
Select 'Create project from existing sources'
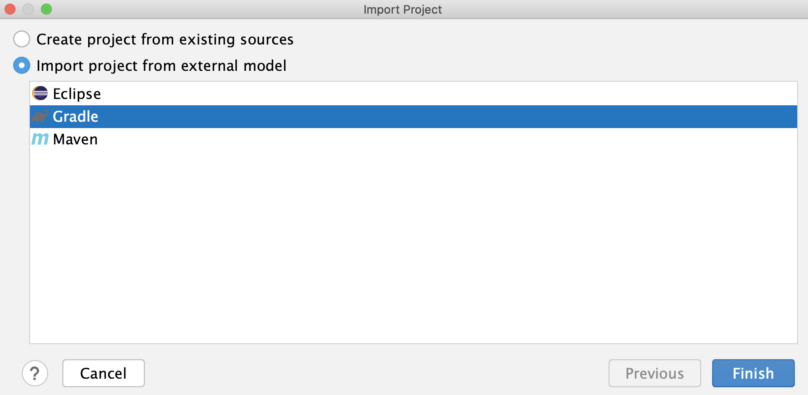165,39
